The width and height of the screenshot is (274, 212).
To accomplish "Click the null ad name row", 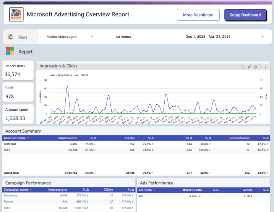I will pos(141,196).
